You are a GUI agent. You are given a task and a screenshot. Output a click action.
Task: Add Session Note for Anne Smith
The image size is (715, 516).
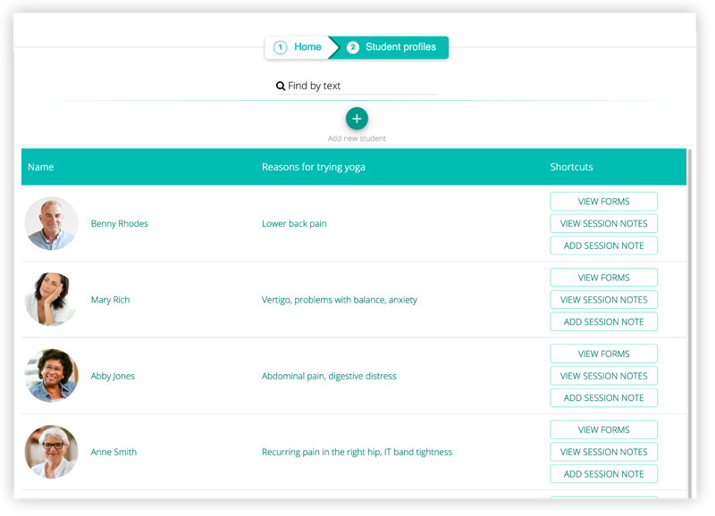[x=603, y=474]
